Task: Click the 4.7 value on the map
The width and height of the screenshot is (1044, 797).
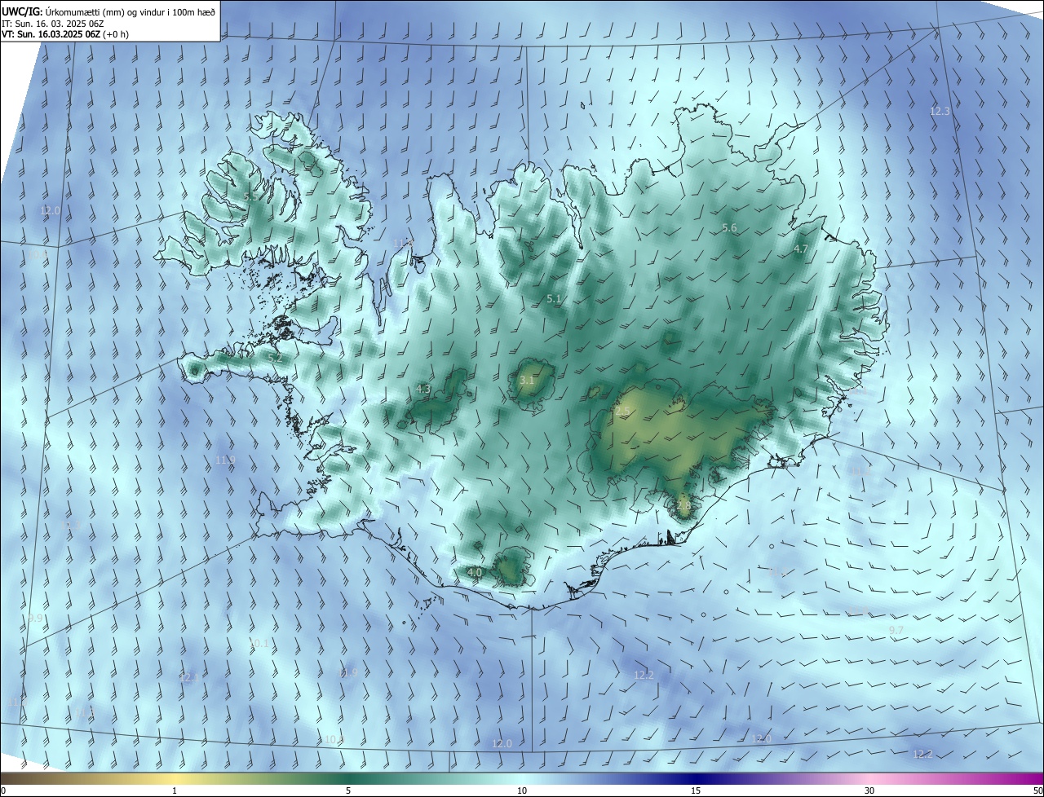Action: click(x=801, y=249)
